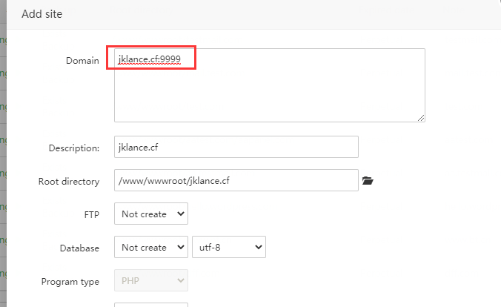Expand the utf-8 encoding dropdown
Screen dimensions: 501x307
pos(228,248)
